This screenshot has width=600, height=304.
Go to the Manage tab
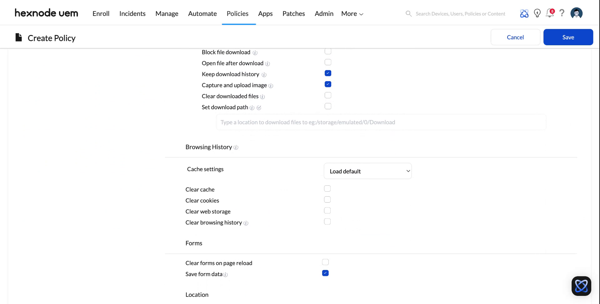point(167,14)
